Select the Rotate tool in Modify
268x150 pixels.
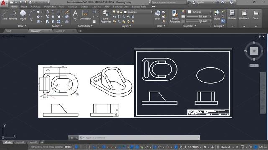click(53, 12)
